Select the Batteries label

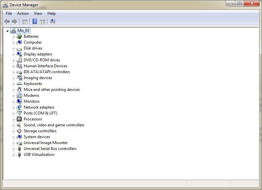[31, 36]
